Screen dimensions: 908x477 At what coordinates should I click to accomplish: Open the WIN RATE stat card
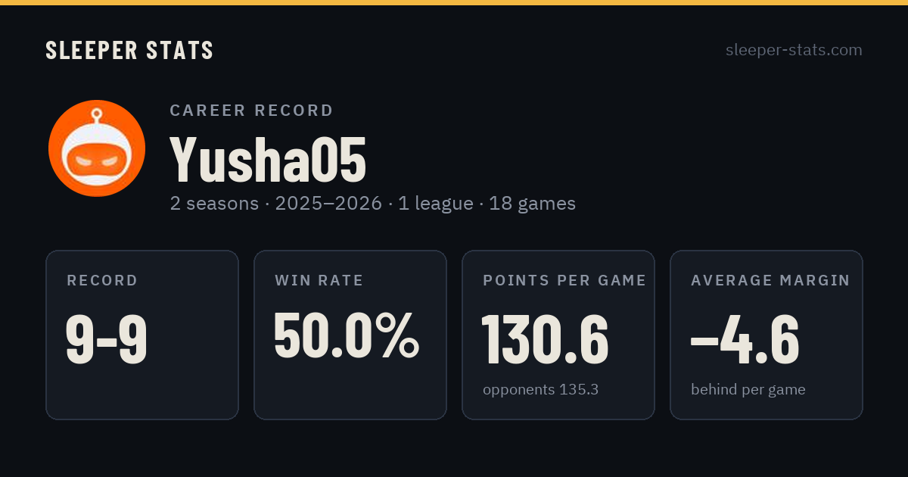[x=350, y=335]
